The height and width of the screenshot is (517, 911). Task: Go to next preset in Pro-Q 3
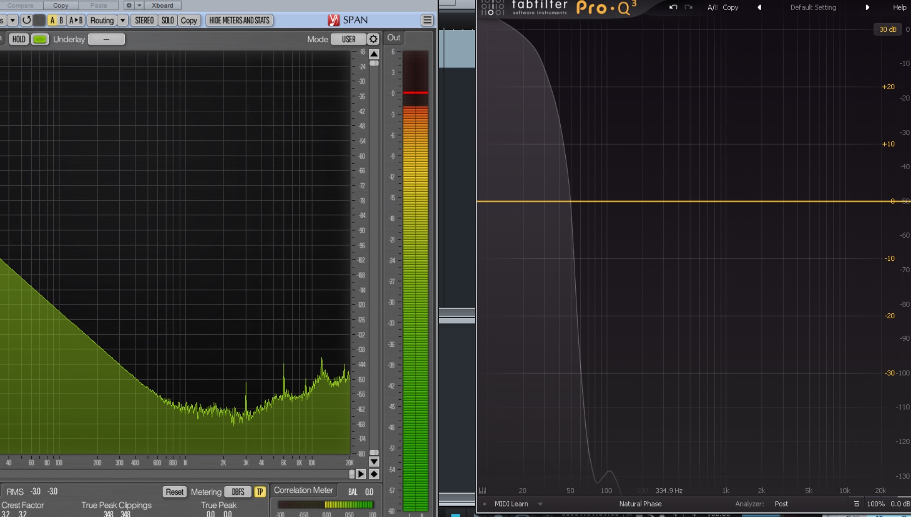click(867, 7)
